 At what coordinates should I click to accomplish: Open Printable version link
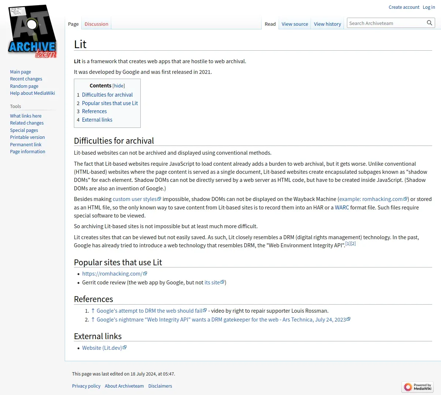click(28, 137)
